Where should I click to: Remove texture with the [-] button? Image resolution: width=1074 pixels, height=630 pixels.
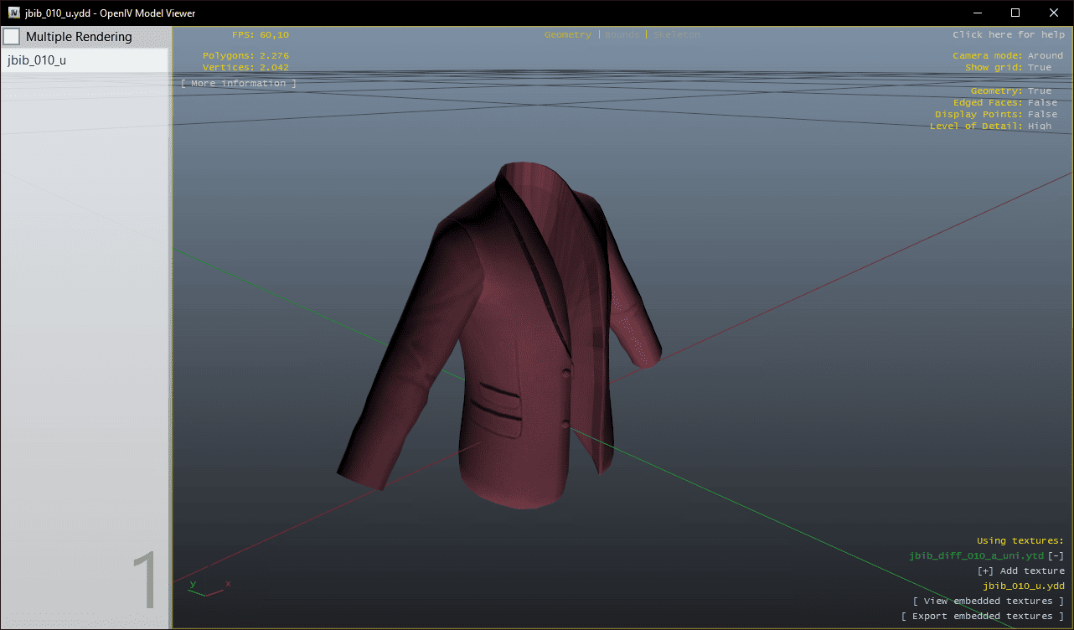pos(1056,555)
